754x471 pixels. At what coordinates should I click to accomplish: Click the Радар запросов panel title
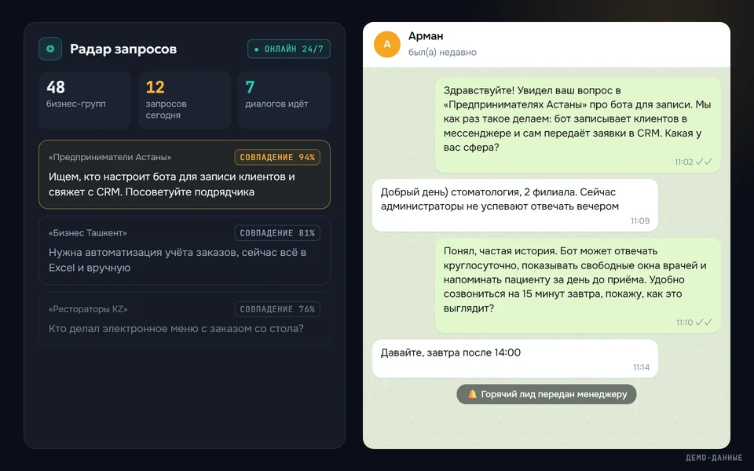(123, 49)
